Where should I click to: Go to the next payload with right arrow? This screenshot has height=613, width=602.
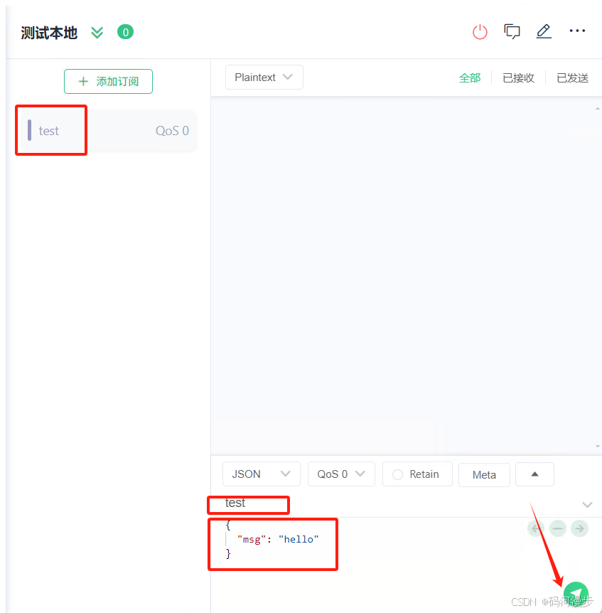click(580, 528)
